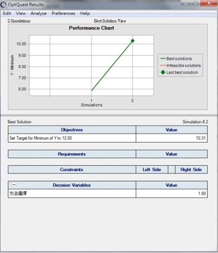
Task: Select the Constraints column header
Action: (x=72, y=170)
